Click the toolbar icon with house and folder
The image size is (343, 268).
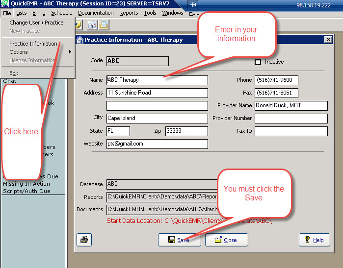(x=92, y=24)
